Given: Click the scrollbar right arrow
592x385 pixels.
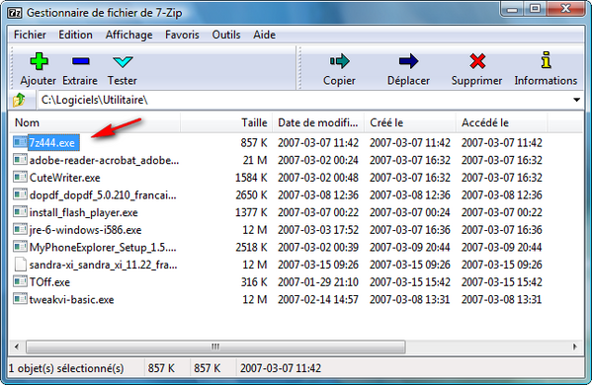Looking at the screenshot, I should (x=574, y=346).
